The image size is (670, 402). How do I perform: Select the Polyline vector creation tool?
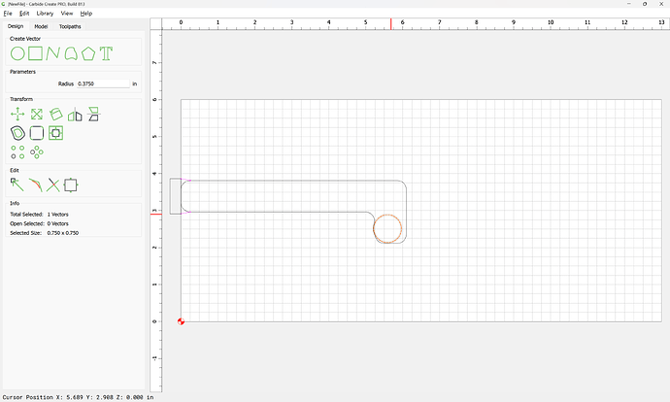(x=53, y=53)
